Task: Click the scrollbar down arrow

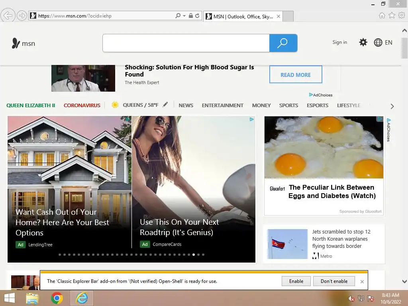Action: pos(405,281)
